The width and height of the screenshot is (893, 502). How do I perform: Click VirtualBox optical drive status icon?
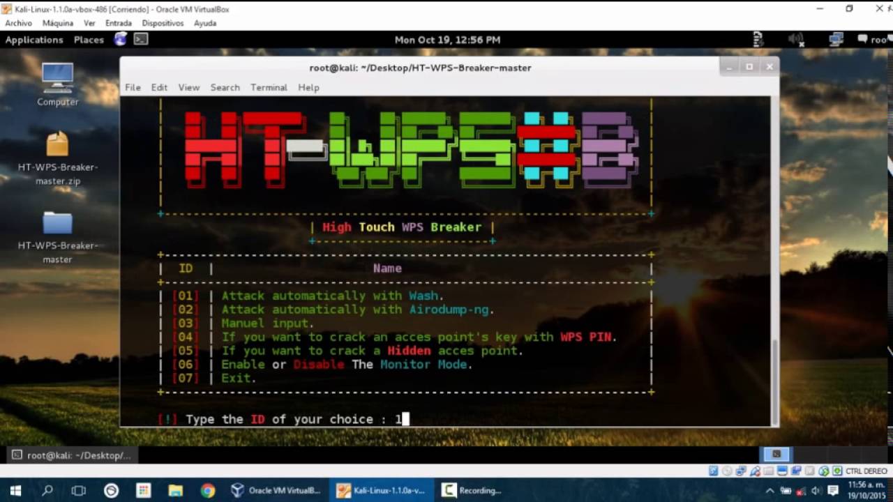tap(727, 471)
